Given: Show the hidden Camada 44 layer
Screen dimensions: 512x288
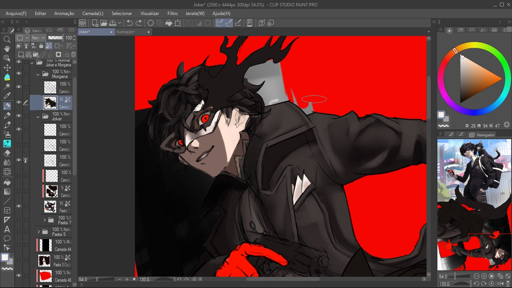Looking at the screenshot, I should (19, 245).
